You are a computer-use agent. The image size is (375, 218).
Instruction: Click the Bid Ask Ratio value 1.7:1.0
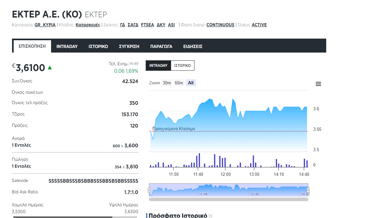pyautogui.click(x=131, y=192)
